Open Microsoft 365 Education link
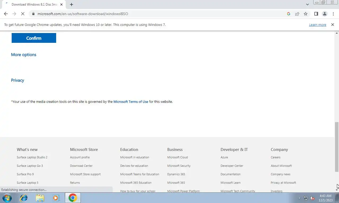339x203 pixels. click(136, 183)
